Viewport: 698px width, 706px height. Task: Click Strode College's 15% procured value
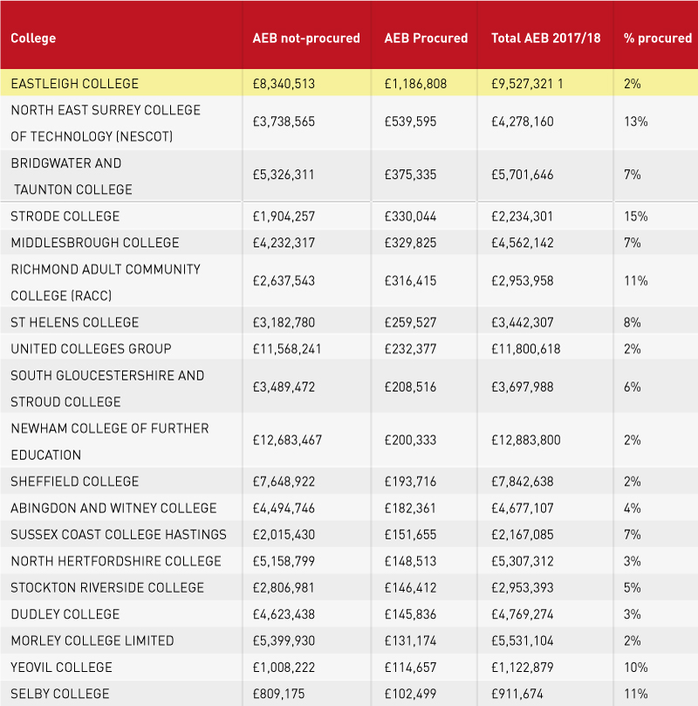[x=635, y=216]
